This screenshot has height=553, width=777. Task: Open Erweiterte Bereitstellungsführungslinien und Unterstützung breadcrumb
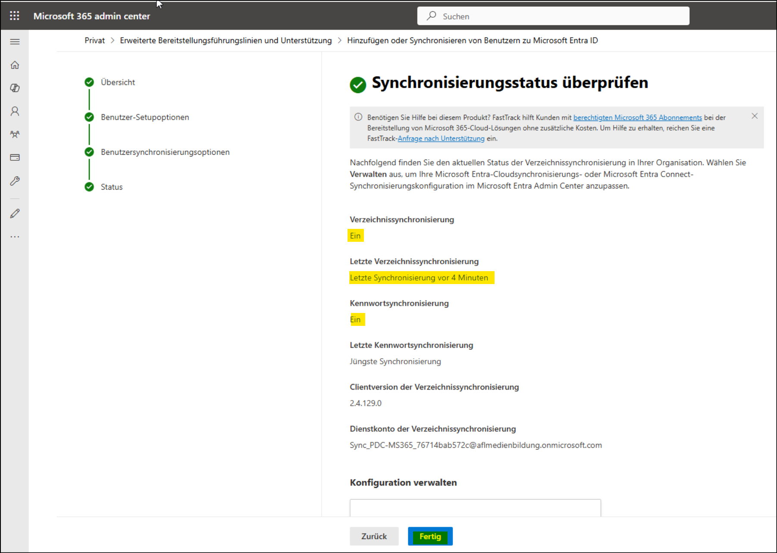226,41
